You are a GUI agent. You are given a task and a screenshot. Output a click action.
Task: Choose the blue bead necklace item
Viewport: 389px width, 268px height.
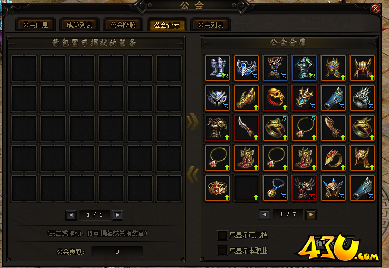[x=275, y=188]
